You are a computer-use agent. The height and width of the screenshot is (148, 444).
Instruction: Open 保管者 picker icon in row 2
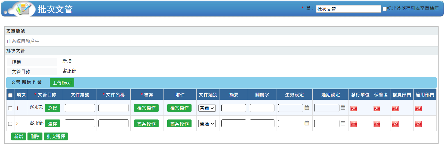coord(377,124)
